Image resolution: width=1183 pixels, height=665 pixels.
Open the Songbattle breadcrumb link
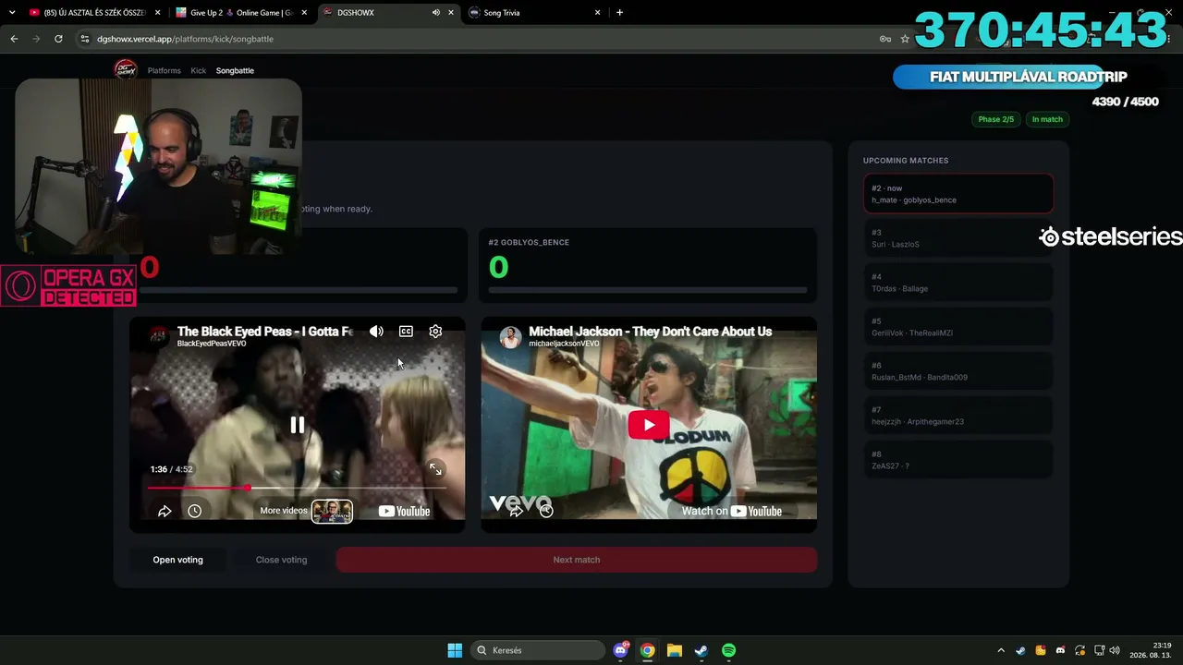click(235, 70)
